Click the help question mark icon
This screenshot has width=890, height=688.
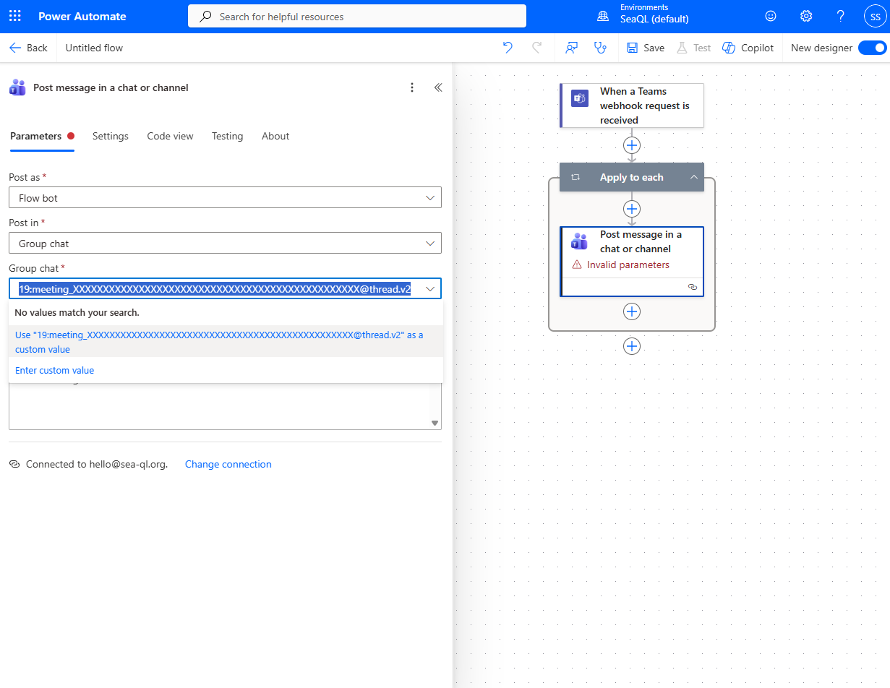point(840,16)
